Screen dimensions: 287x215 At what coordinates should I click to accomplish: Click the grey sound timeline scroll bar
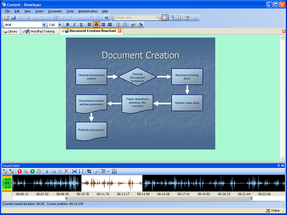click(159, 198)
